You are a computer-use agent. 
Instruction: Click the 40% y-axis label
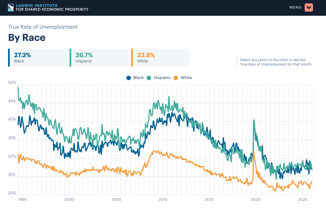pos(12,119)
